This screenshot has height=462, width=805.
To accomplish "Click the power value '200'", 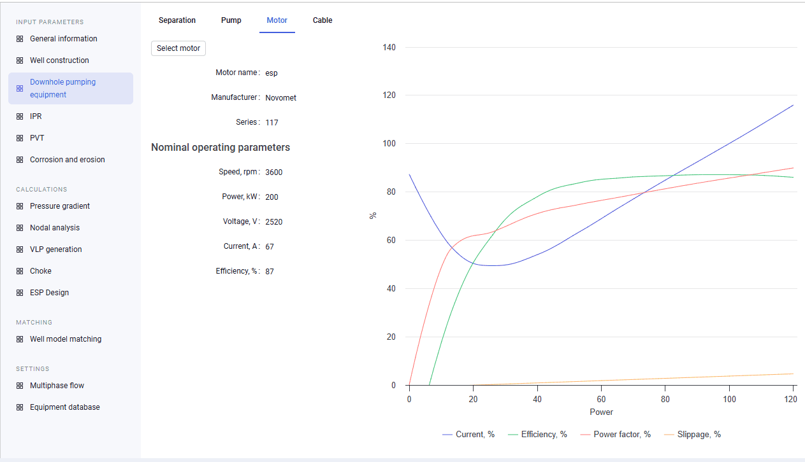I will [x=272, y=197].
